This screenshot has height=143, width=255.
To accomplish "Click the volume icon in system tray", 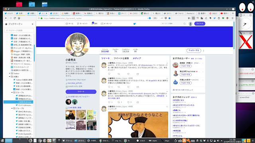I will pos(218,141).
